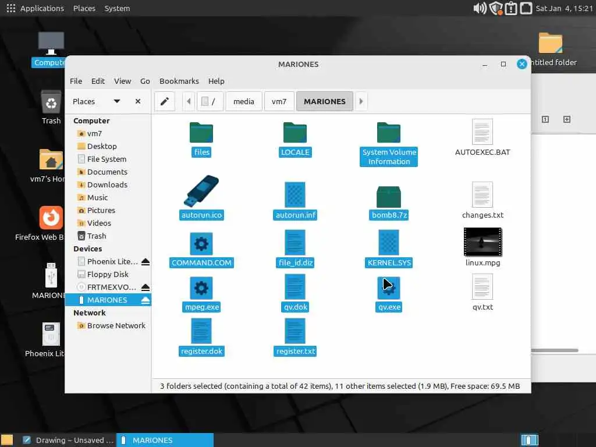The width and height of the screenshot is (596, 447).
Task: Select the System Volume Information folder
Action: [388, 133]
